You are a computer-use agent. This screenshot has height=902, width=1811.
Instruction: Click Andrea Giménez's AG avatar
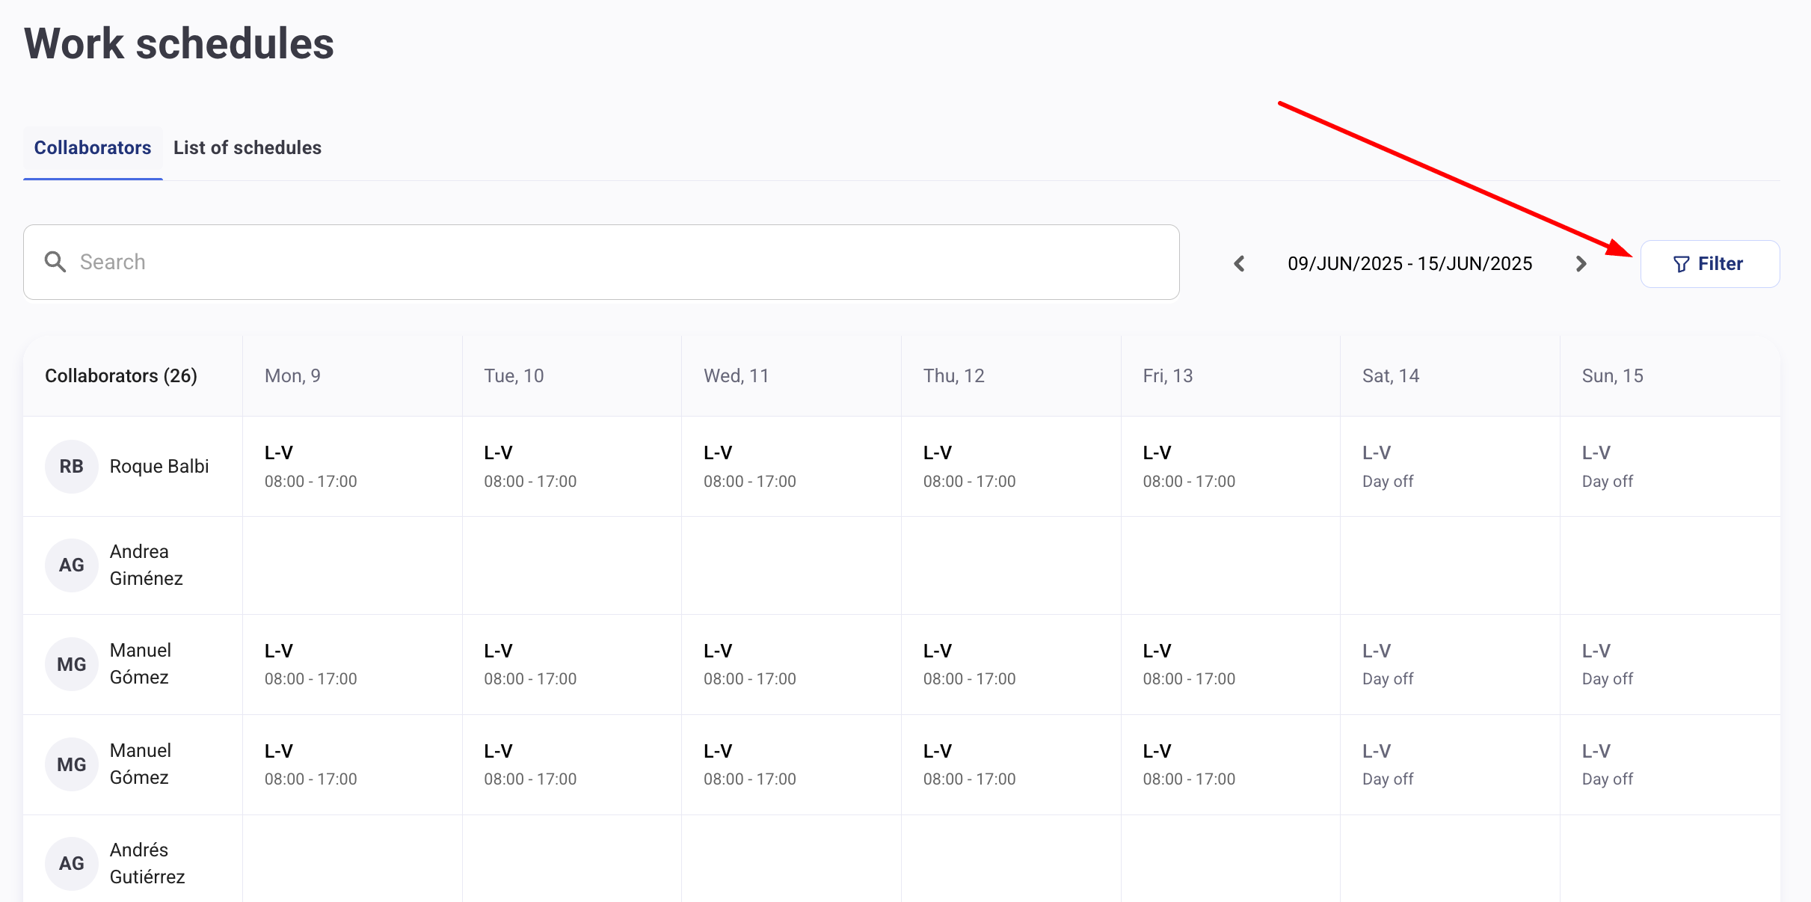pos(71,565)
